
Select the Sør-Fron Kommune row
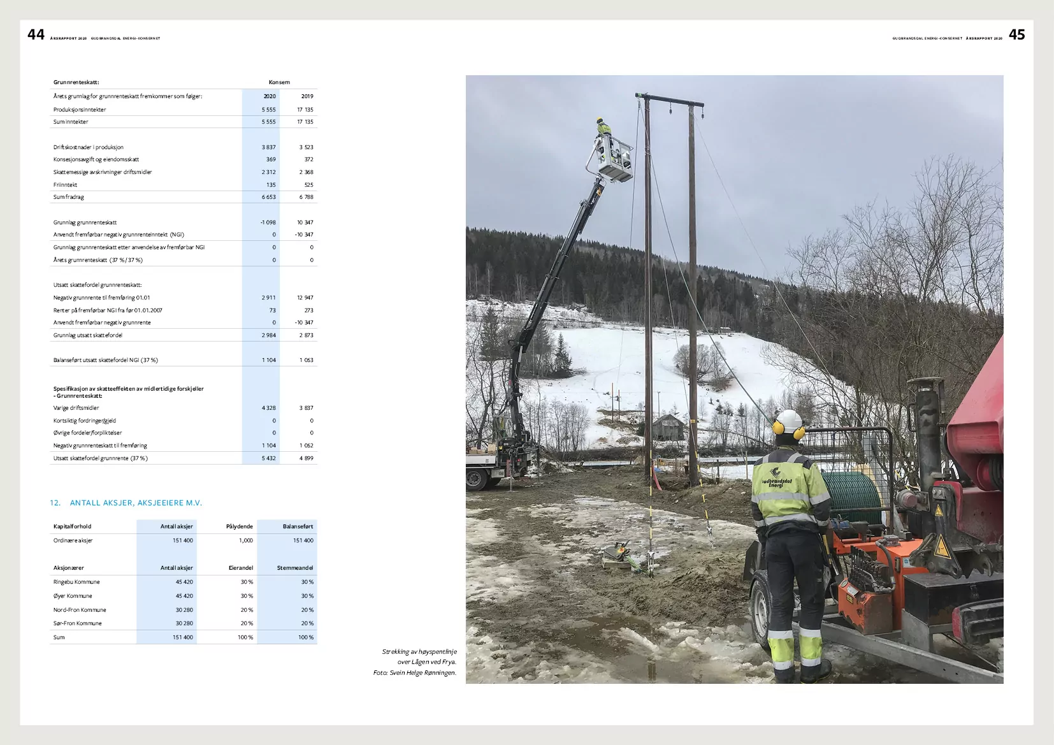click(184, 623)
